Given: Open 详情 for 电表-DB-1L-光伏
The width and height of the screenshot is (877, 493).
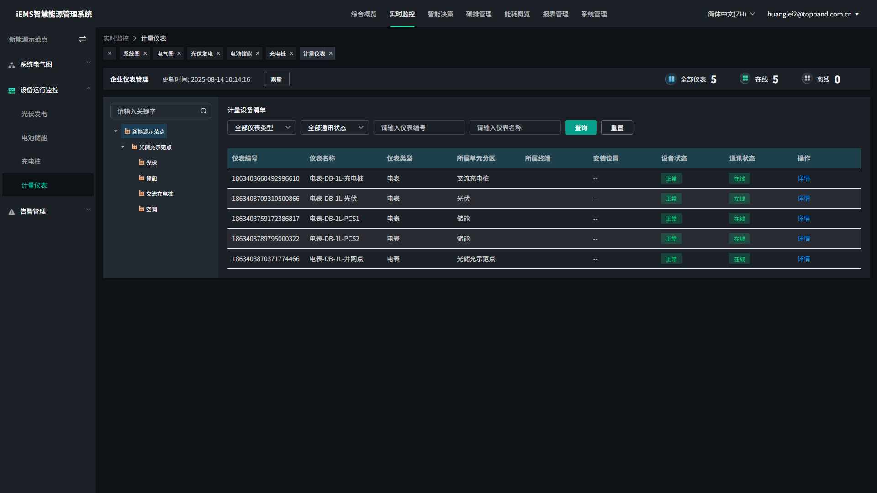Looking at the screenshot, I should 803,198.
